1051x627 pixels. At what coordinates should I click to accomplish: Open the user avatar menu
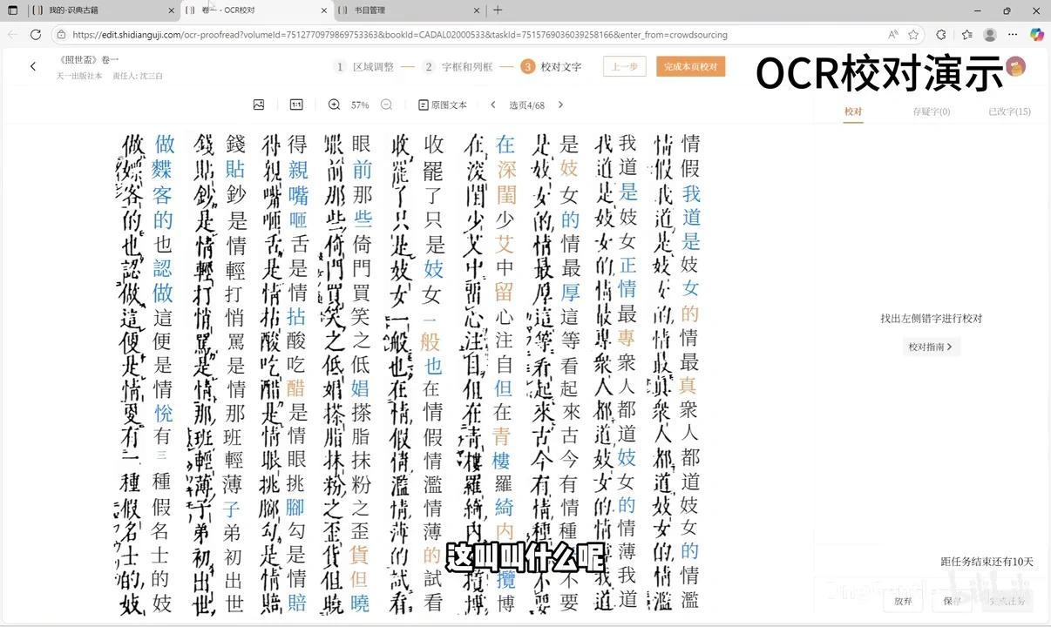(x=1015, y=67)
